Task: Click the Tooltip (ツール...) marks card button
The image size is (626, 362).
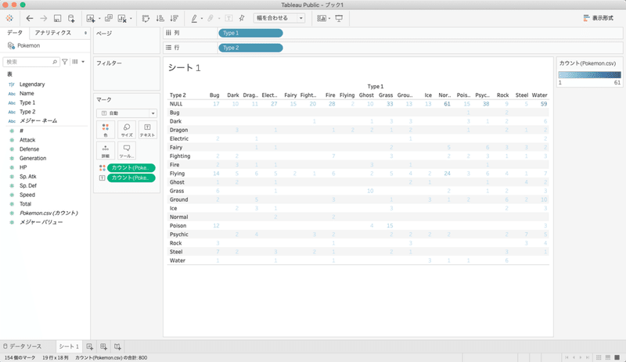Action: [x=127, y=151]
